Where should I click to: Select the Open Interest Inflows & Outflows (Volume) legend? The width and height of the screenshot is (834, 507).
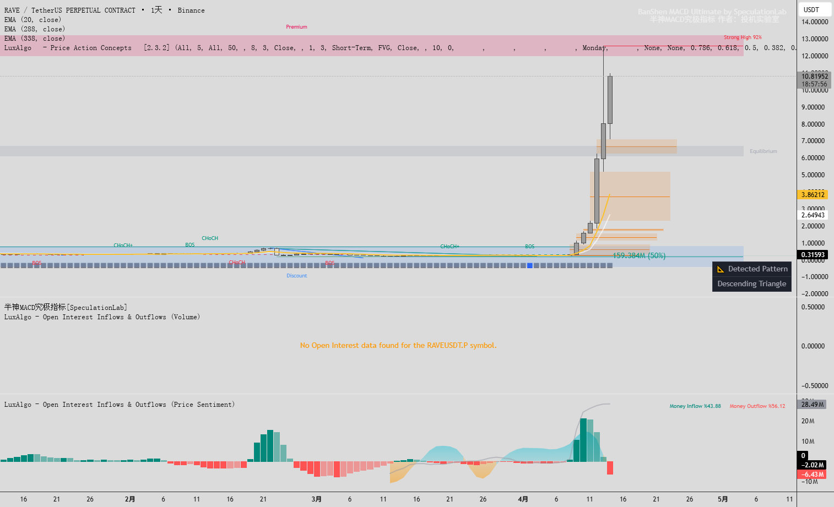[102, 317]
